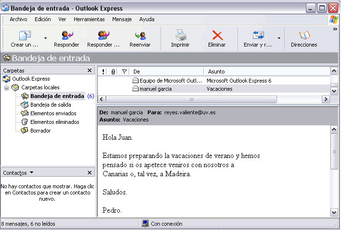
Task: Click the Borrador folder icon
Action: [x=25, y=131]
